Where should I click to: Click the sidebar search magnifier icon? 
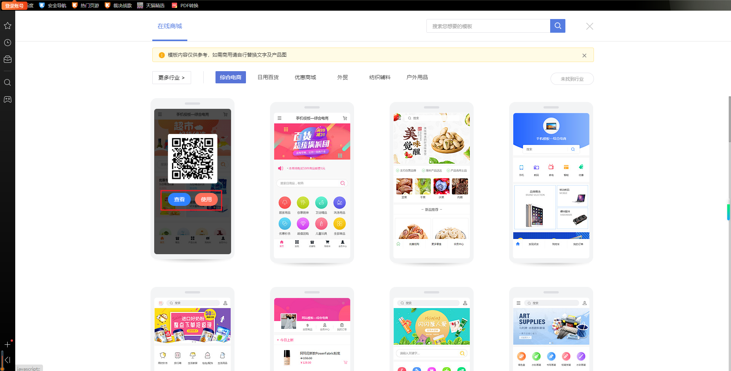[8, 83]
